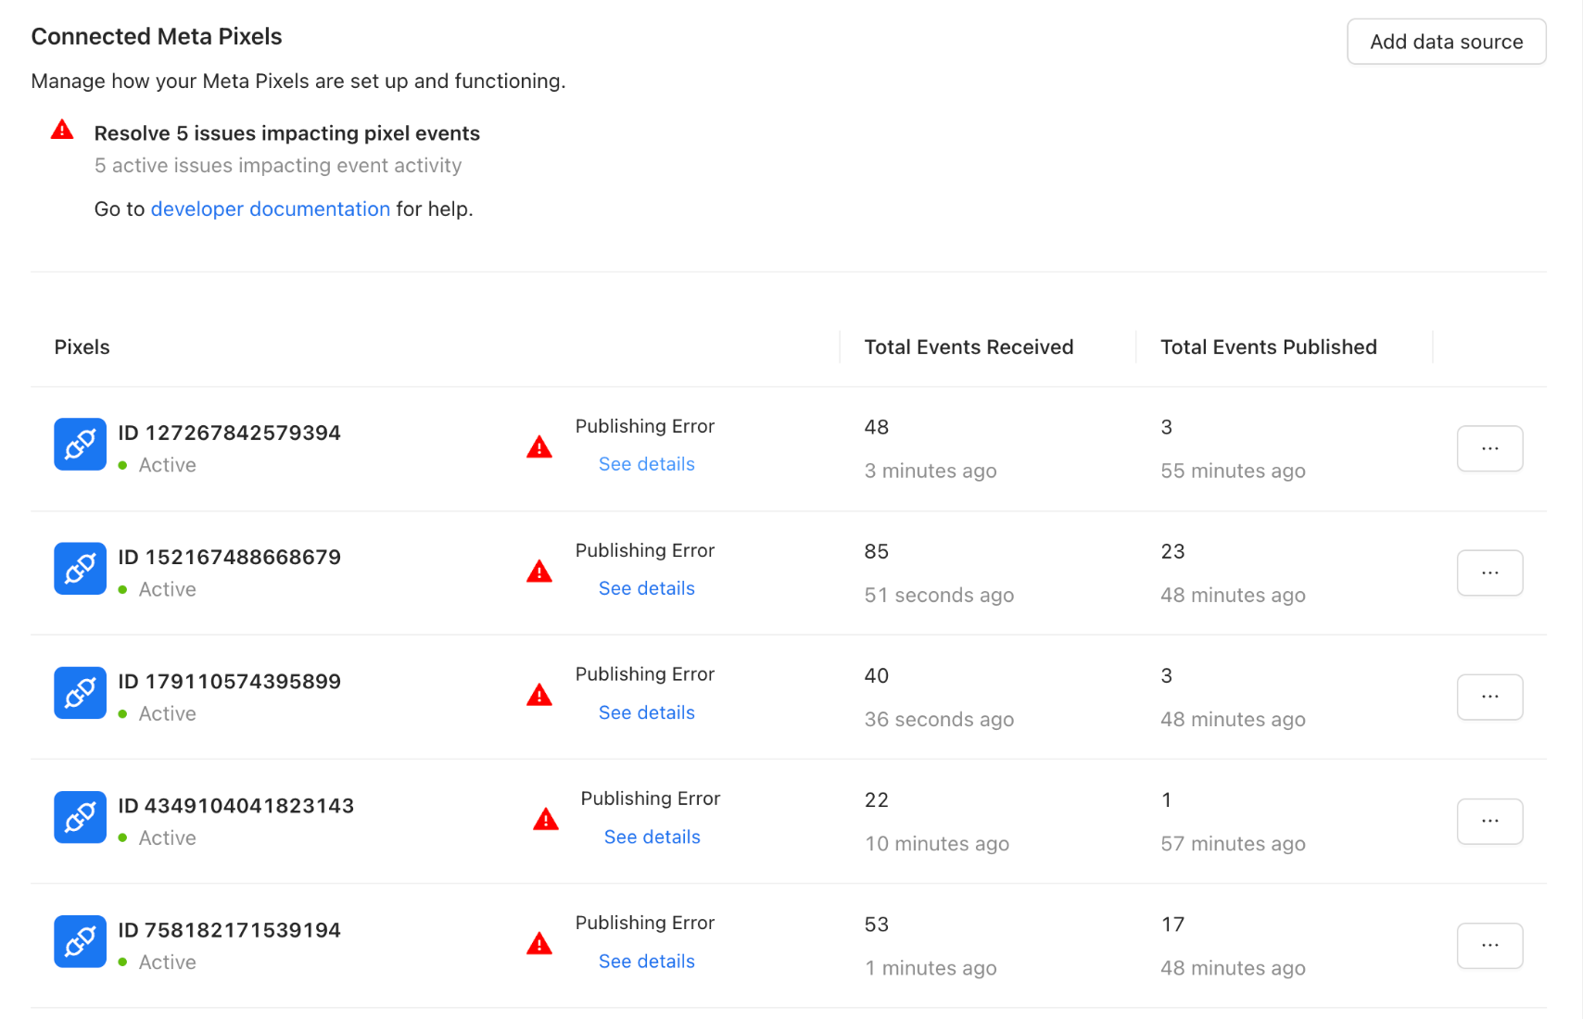Click the 1 minutes ago timestamp
The height and width of the screenshot is (1019, 1583).
pos(931,968)
